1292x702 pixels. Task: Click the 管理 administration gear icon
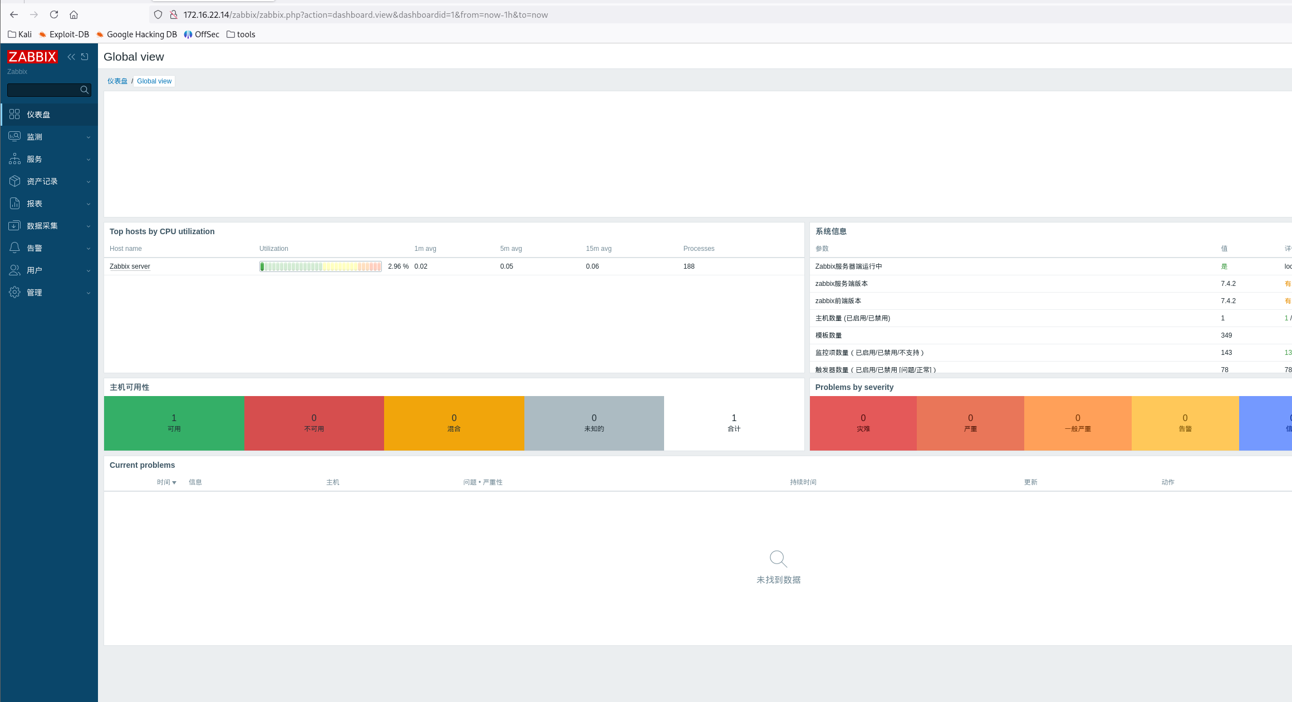pyautogui.click(x=15, y=293)
